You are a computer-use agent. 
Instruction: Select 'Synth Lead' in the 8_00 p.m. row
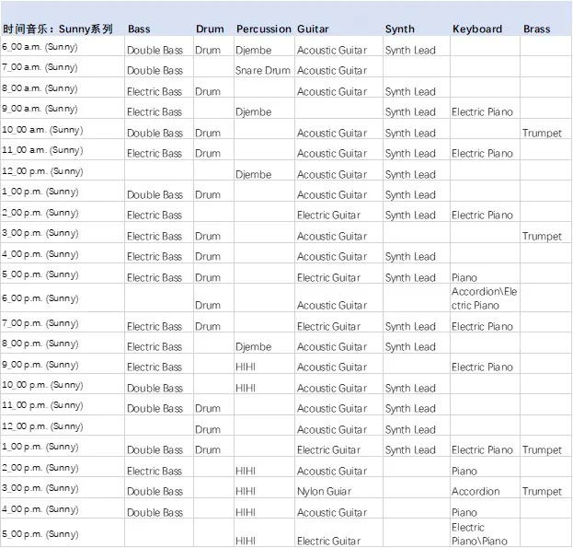(x=410, y=347)
